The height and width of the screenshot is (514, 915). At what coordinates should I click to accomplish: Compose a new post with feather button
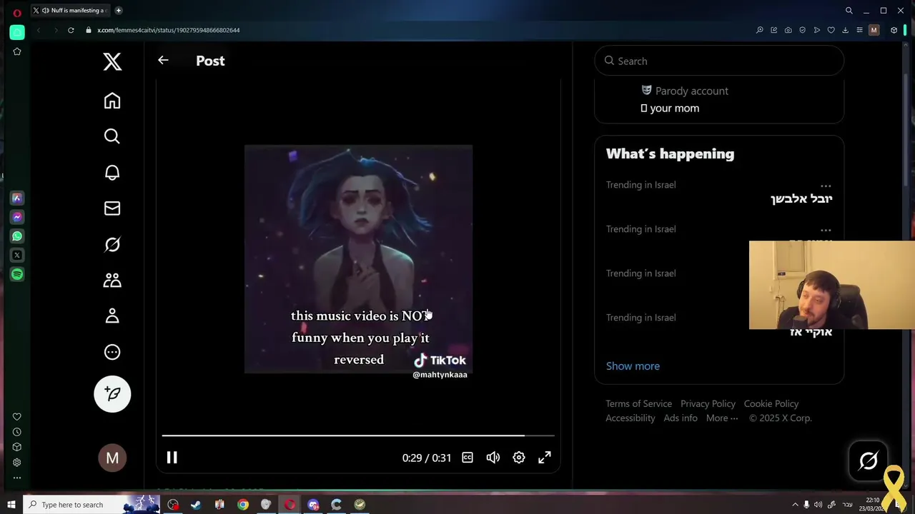[112, 393]
